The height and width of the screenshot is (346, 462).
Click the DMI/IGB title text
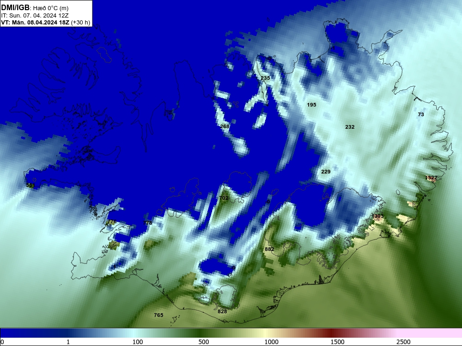click(x=15, y=8)
